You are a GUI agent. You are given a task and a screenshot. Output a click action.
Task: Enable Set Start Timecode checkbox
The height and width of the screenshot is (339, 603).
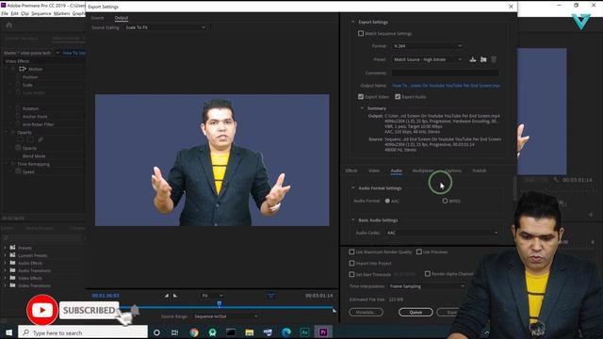(351, 274)
